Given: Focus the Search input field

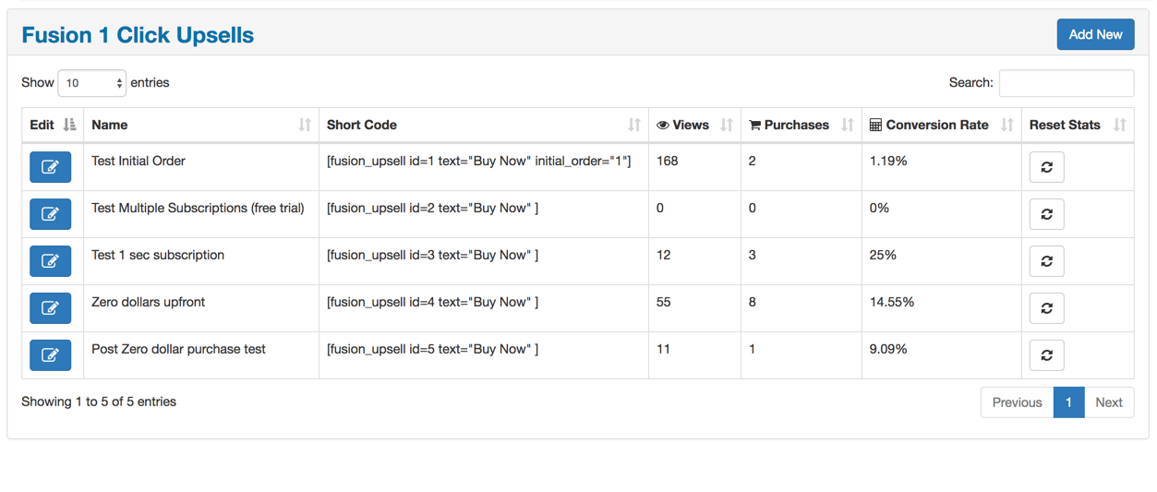Looking at the screenshot, I should (1066, 83).
